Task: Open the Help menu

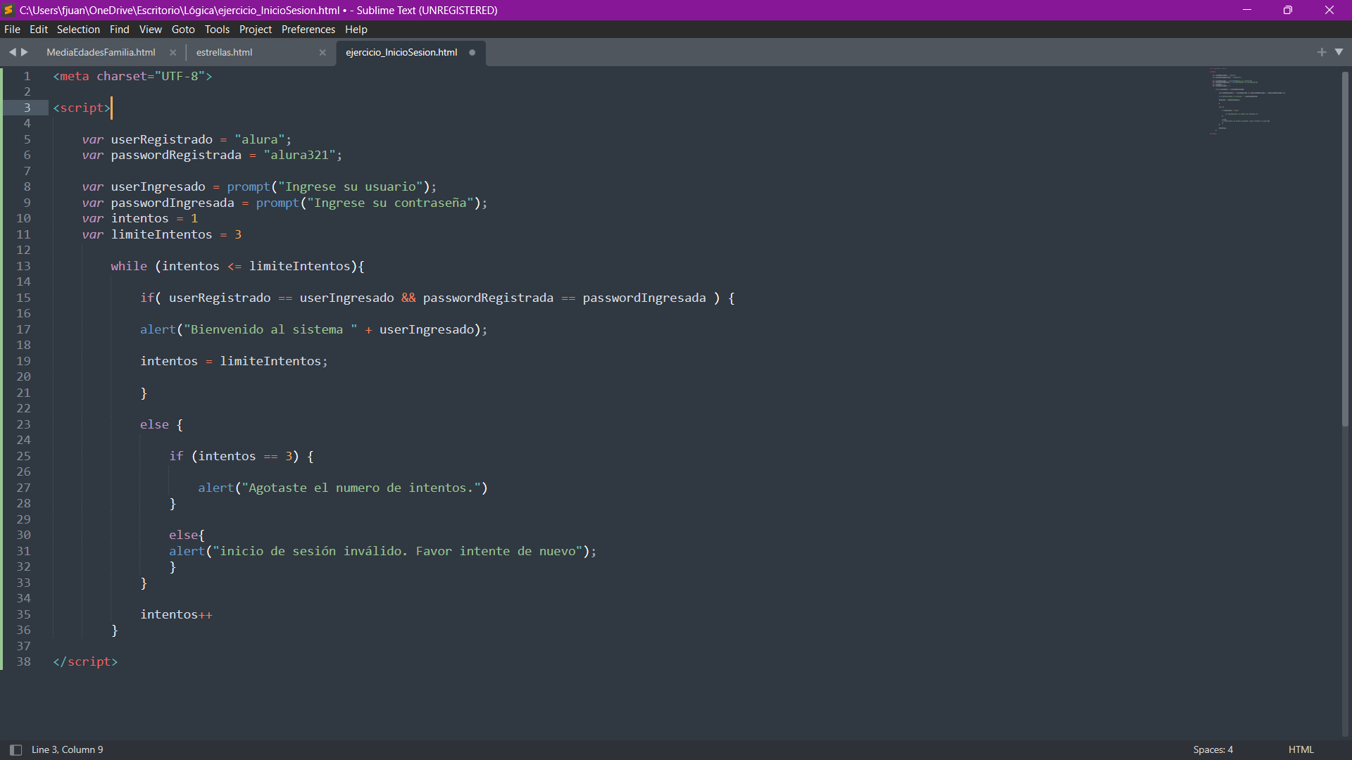Action: coord(356,30)
